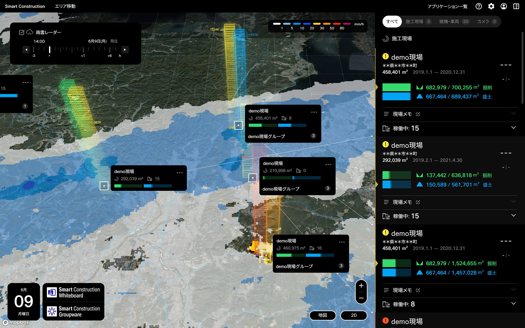The image size is (525, 328).
Task: Open the settings gear icon
Action: pyautogui.click(x=491, y=6)
